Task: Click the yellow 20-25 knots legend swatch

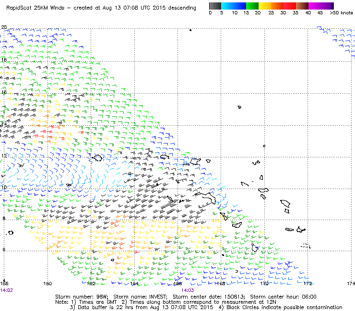Action: pos(265,6)
